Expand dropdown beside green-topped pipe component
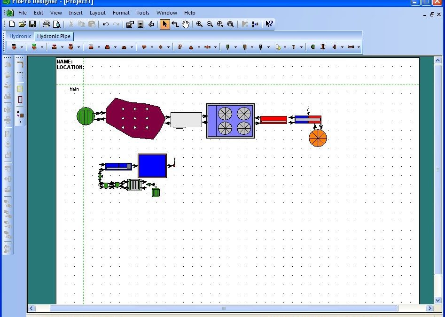 tap(42, 47)
